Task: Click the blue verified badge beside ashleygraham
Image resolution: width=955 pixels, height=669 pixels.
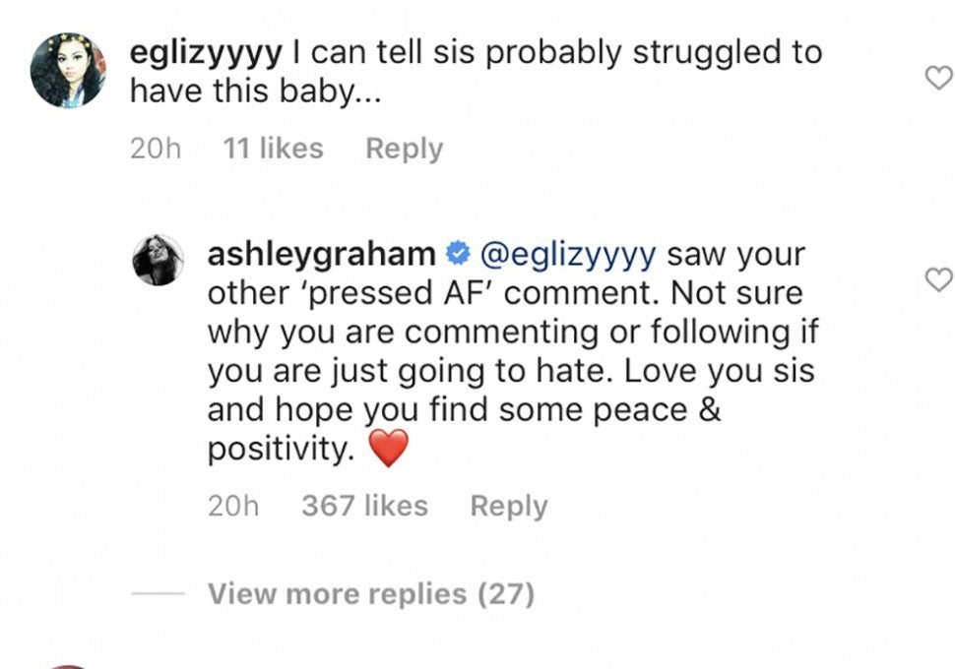Action: pyautogui.click(x=456, y=255)
